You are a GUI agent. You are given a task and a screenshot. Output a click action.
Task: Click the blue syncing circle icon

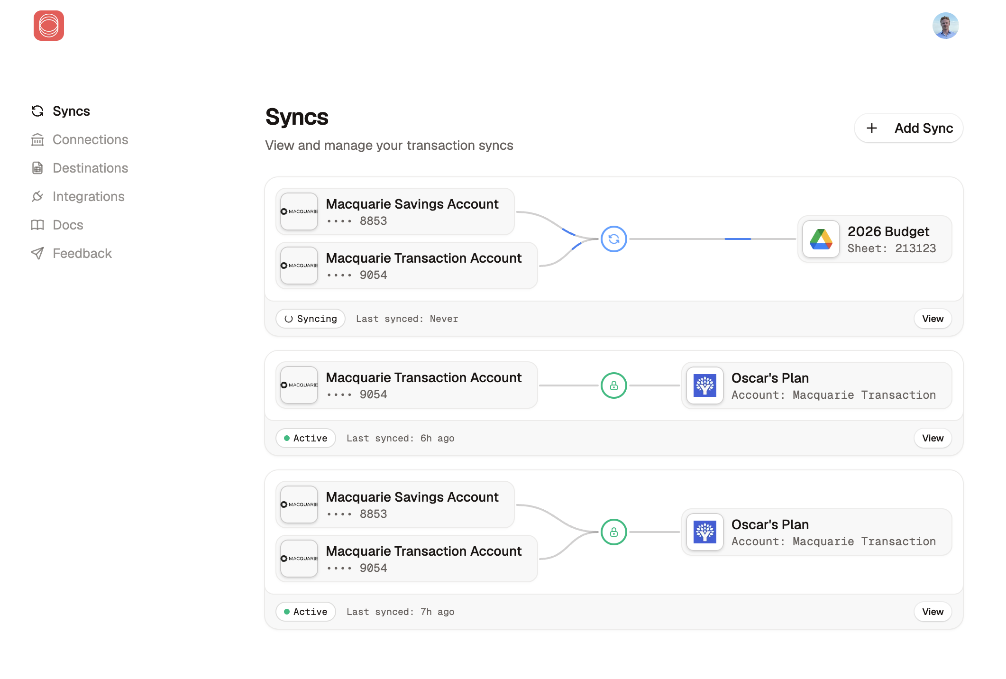click(x=613, y=239)
